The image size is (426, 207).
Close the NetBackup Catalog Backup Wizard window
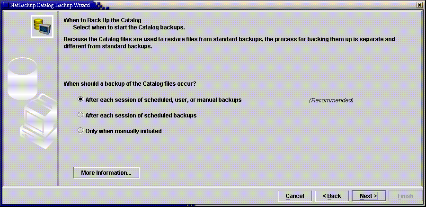coord(421,5)
